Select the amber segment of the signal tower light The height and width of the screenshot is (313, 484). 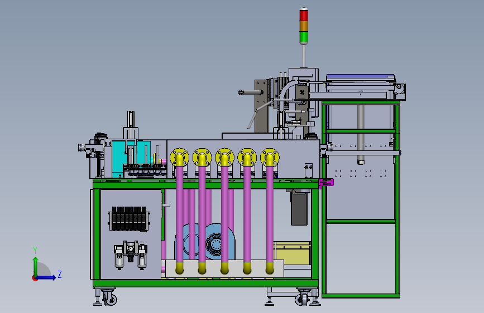tap(304, 26)
